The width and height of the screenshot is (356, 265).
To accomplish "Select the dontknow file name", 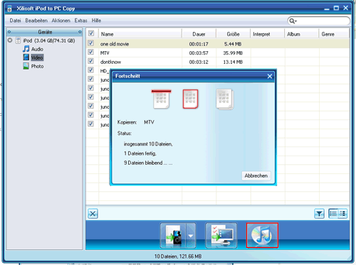I will 110,62.
